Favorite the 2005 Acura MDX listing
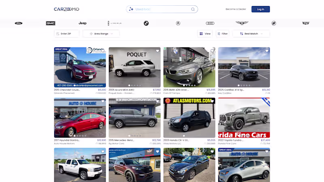The height and width of the screenshot is (182, 324). click(158, 51)
